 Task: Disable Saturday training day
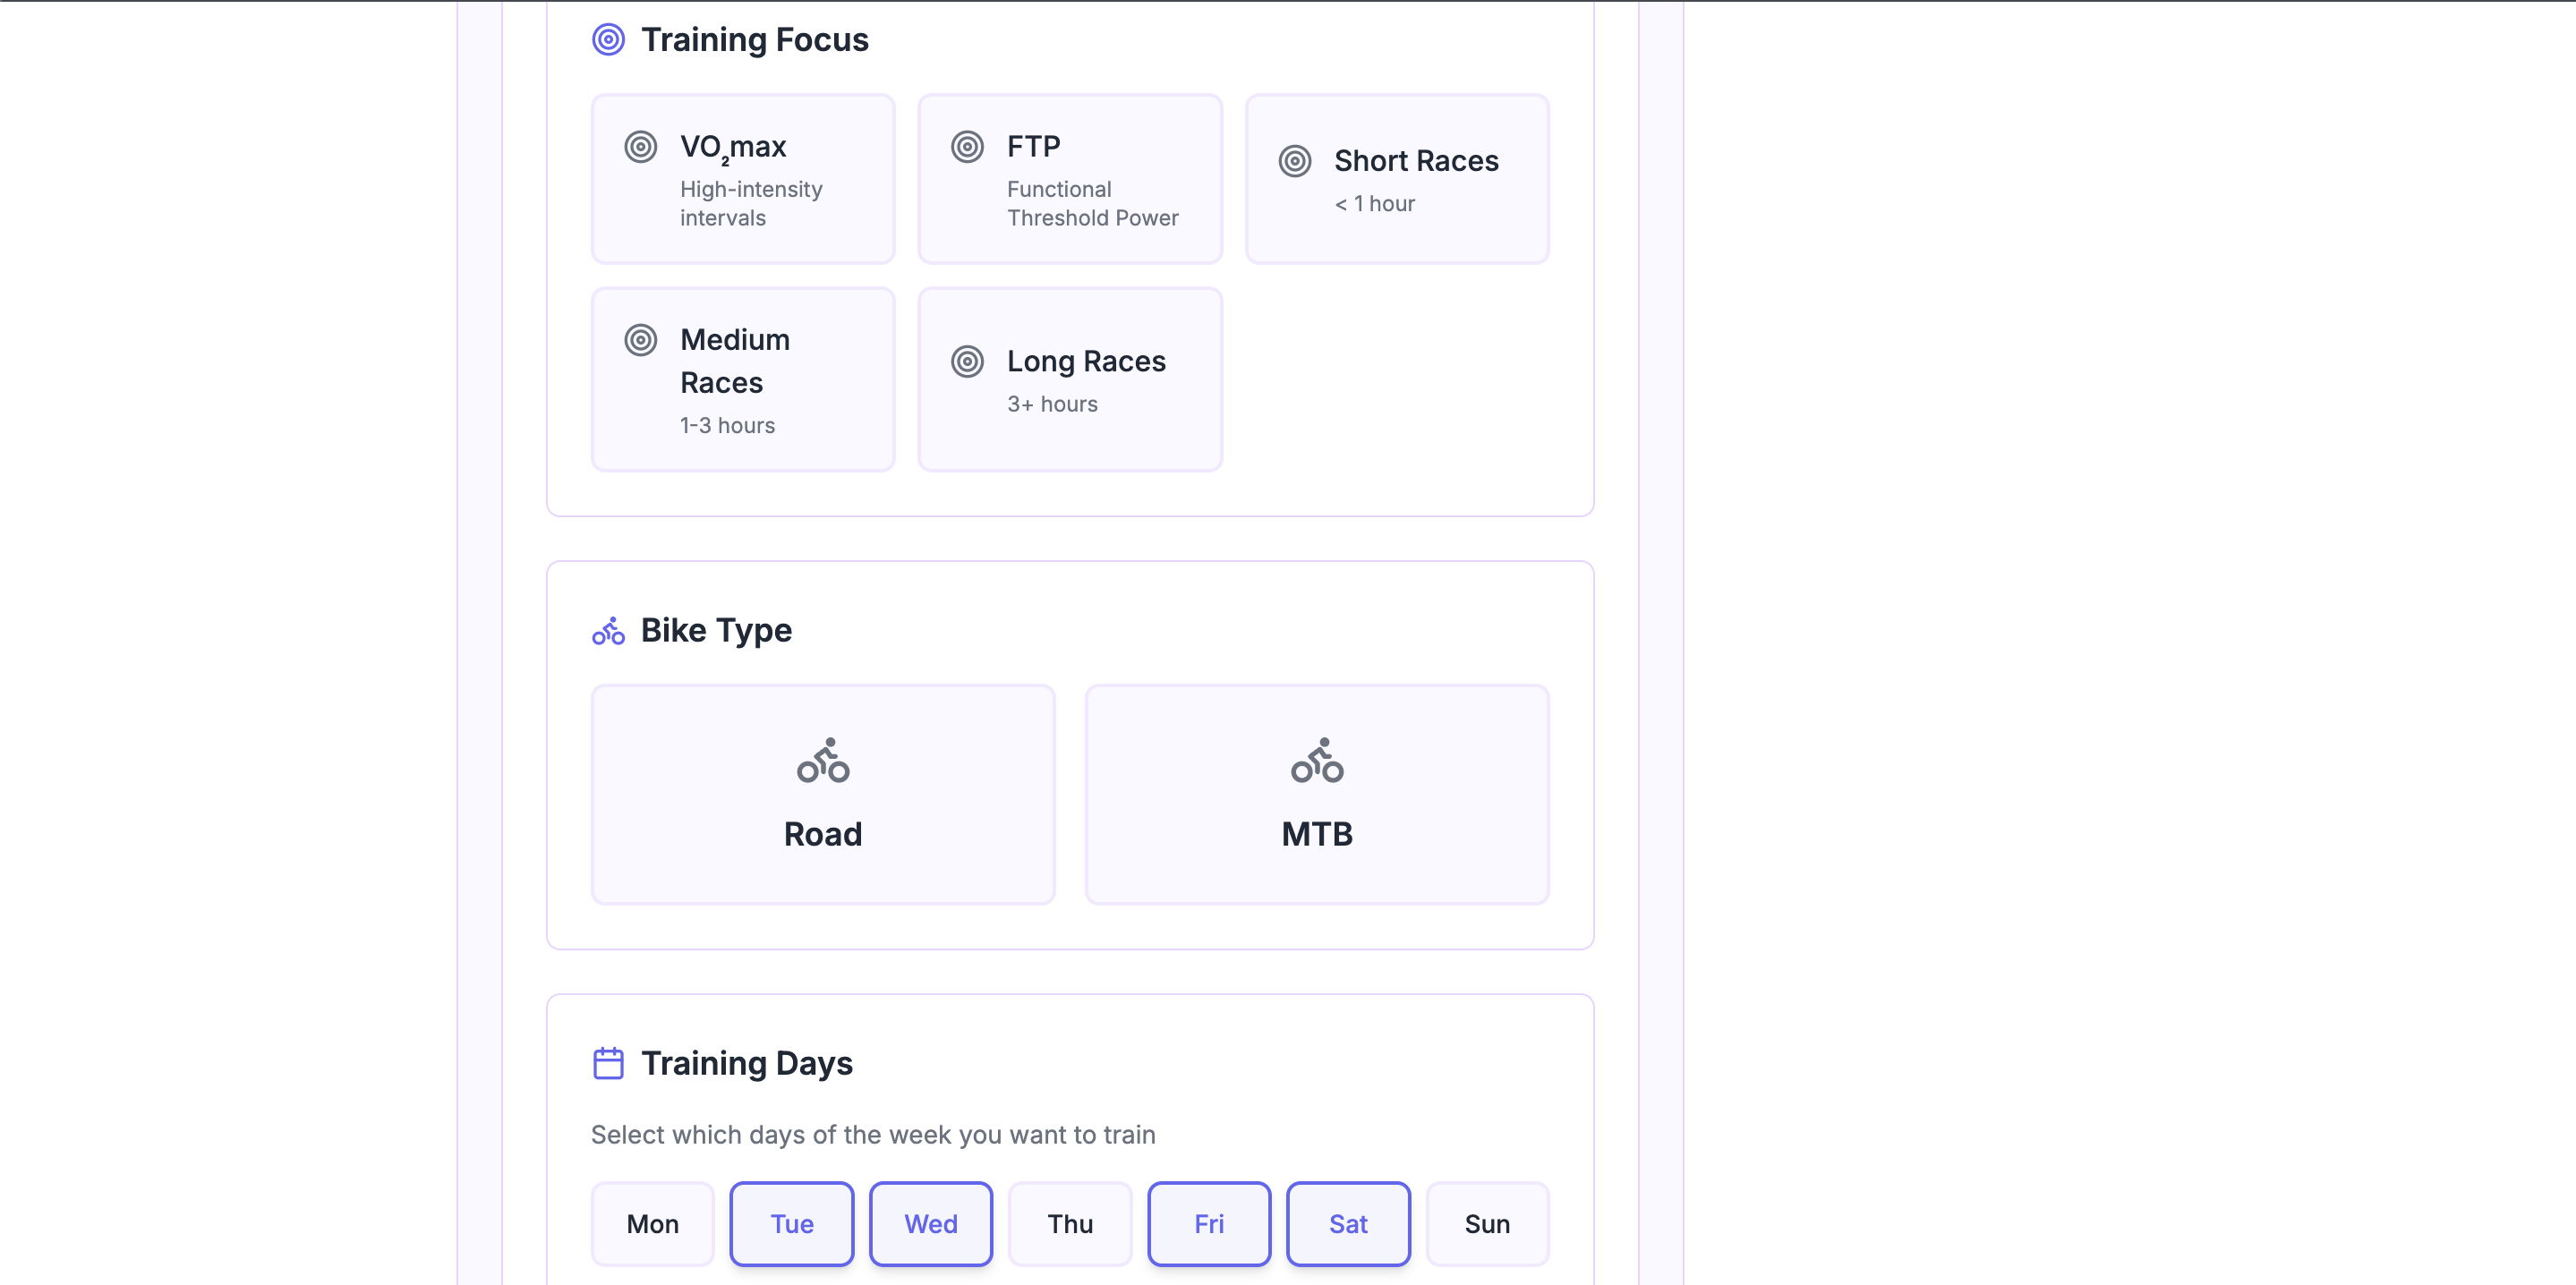[x=1347, y=1223]
